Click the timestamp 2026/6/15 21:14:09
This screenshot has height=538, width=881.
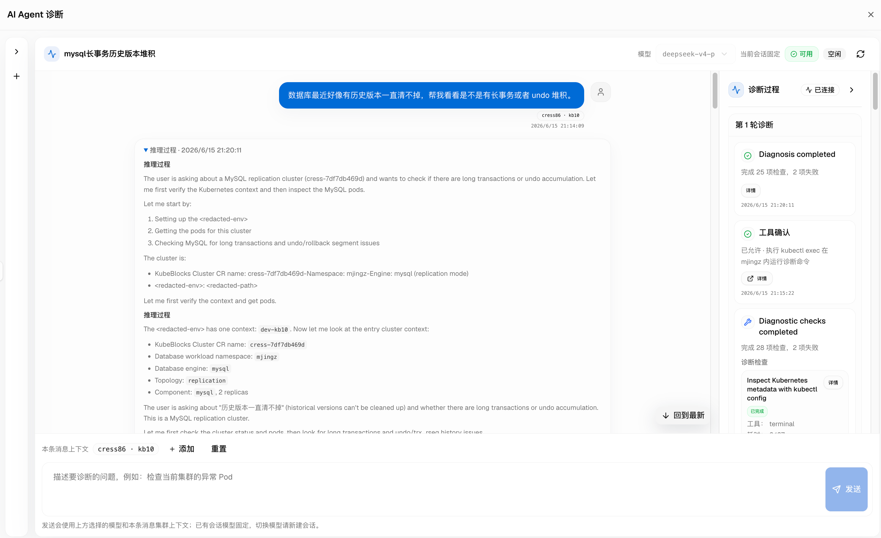pos(557,126)
